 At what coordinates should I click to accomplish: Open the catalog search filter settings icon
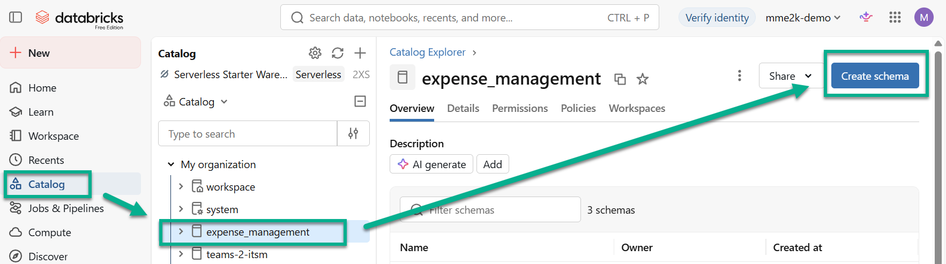click(353, 133)
